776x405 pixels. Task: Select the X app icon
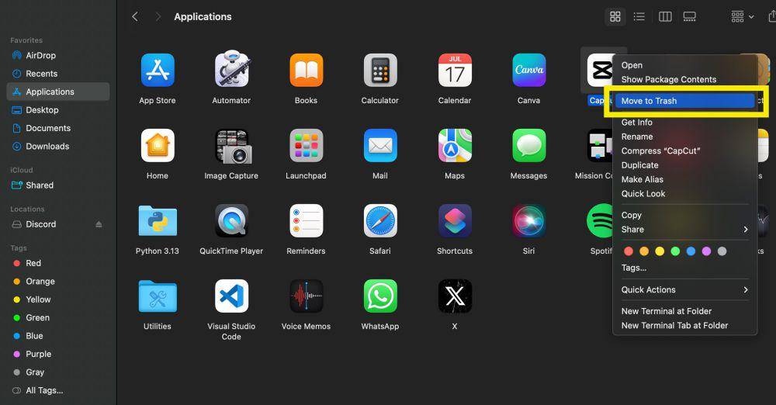point(454,296)
